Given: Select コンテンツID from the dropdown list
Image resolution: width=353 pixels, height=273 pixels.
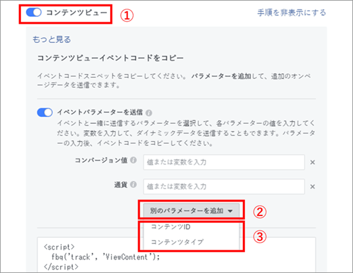Looking at the screenshot, I should [x=170, y=226].
